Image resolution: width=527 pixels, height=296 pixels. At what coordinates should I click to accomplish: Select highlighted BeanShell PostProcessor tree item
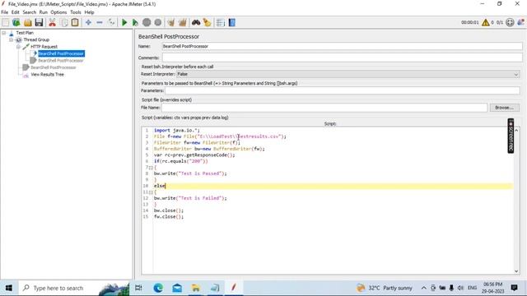click(x=61, y=53)
